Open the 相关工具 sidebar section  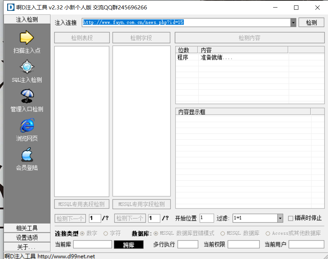coord(27,228)
